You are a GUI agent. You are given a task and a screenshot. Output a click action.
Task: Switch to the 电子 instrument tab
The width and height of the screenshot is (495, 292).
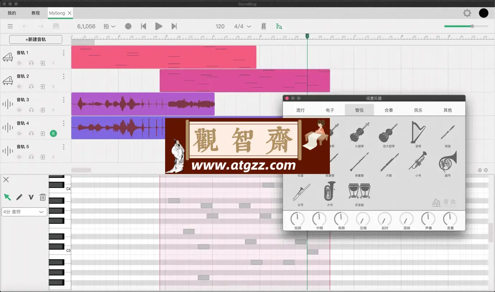330,110
